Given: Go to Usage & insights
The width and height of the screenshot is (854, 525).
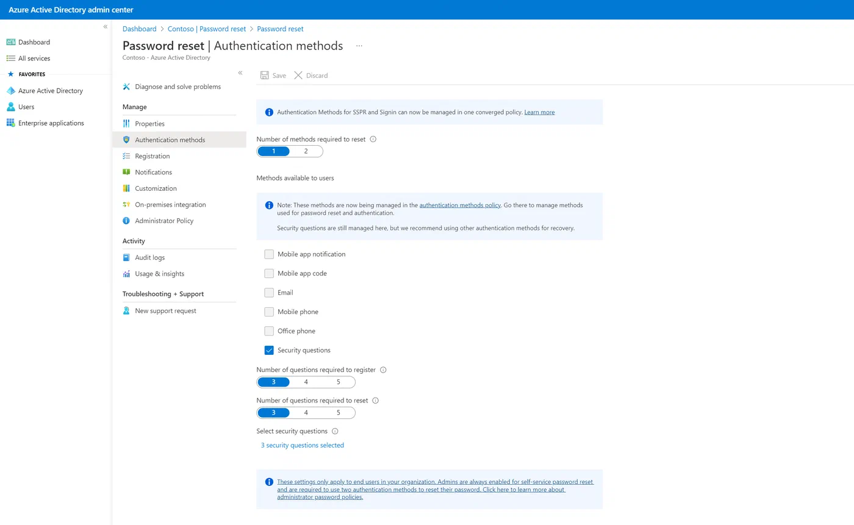Looking at the screenshot, I should [179, 274].
